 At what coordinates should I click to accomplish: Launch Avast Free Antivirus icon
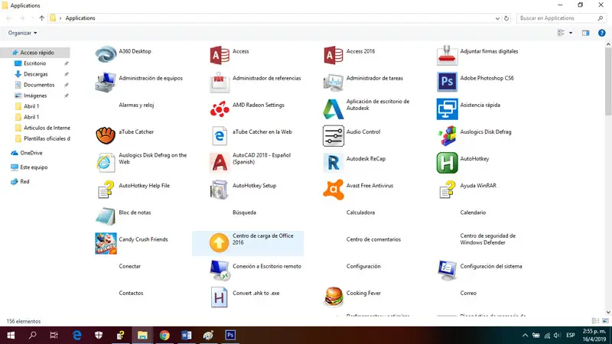(x=334, y=190)
